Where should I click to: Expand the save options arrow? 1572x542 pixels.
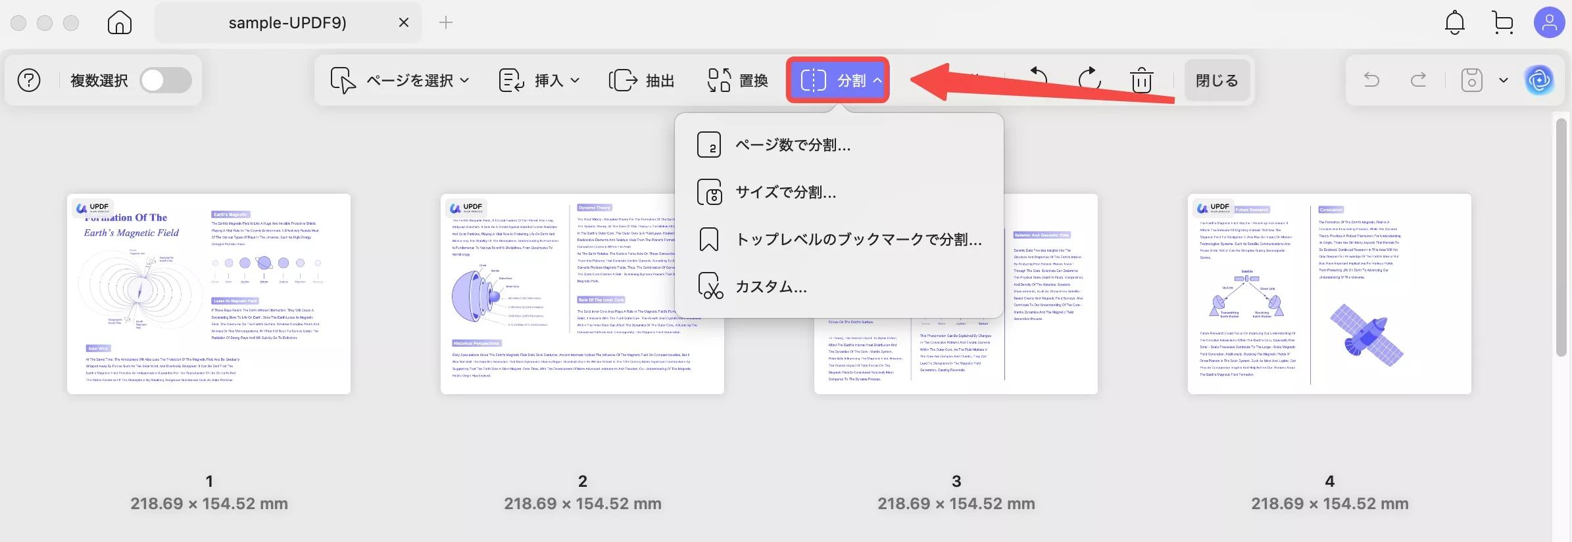(1504, 80)
